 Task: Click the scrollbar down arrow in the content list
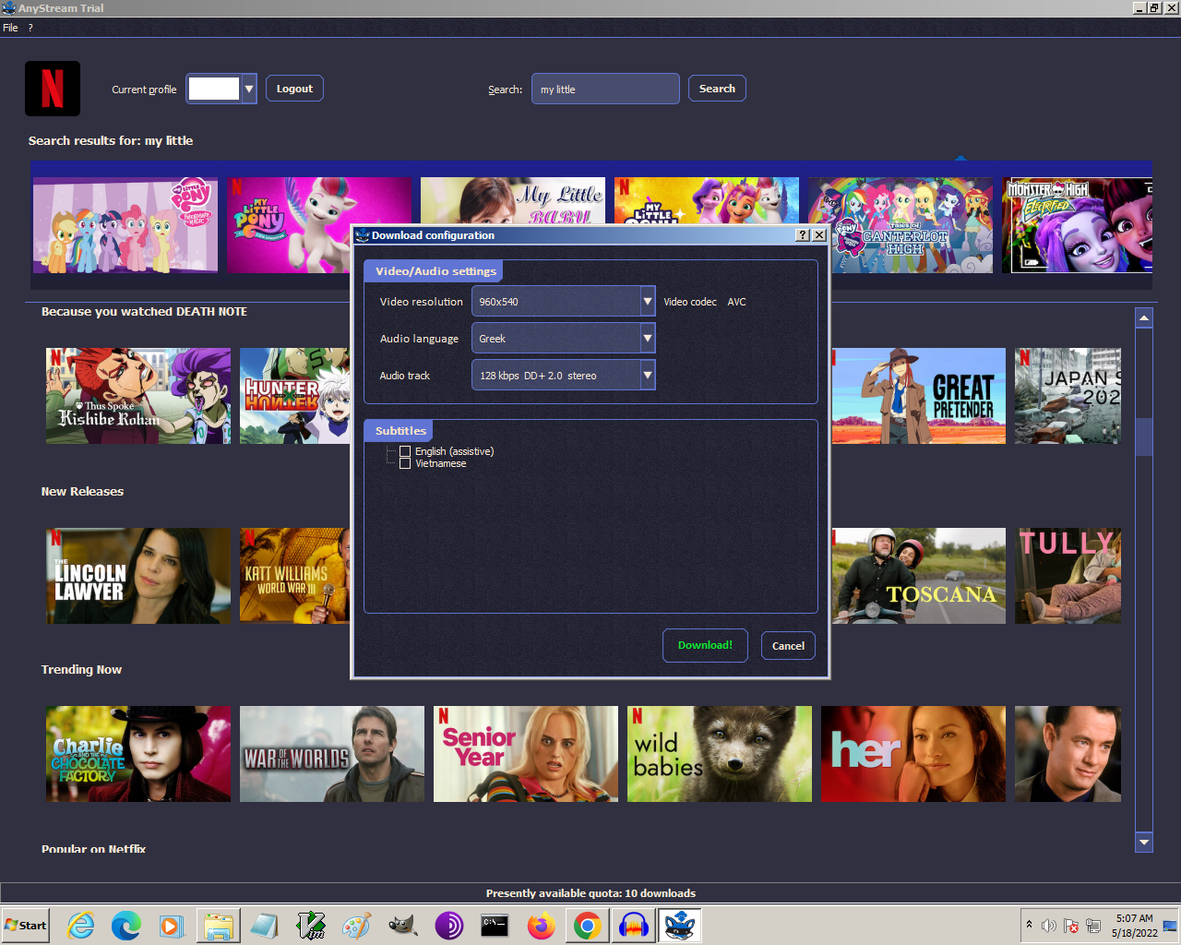[1144, 842]
